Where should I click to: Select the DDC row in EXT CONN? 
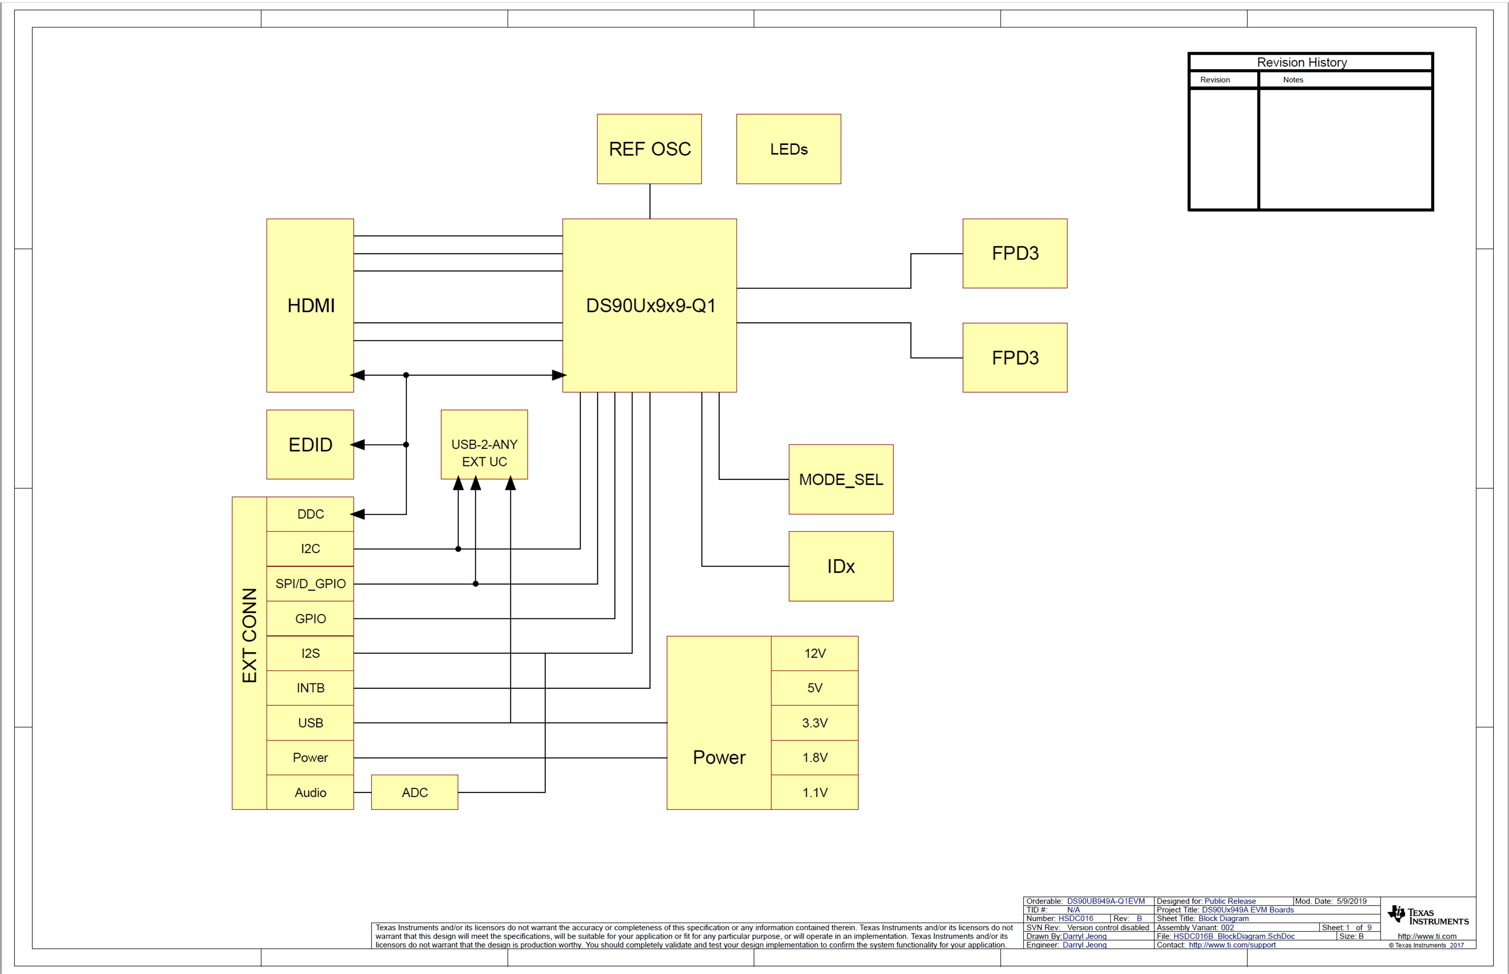point(310,514)
